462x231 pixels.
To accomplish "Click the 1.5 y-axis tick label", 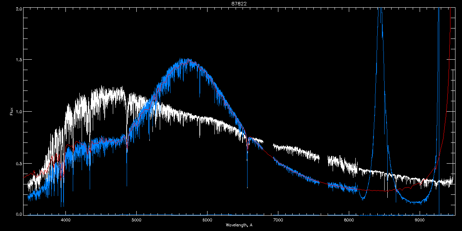I will (18, 60).
